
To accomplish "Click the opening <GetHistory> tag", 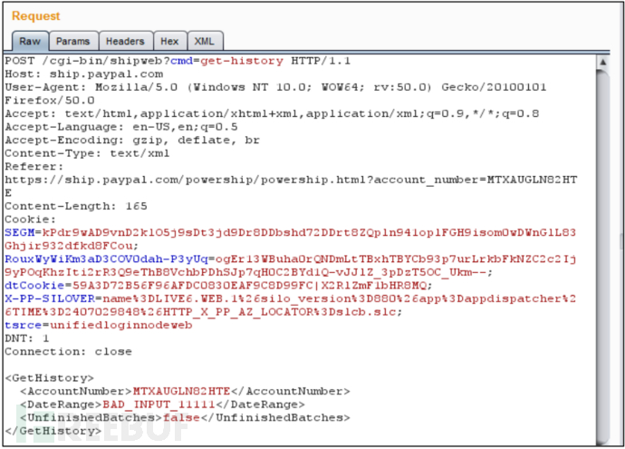I will pyautogui.click(x=50, y=378).
